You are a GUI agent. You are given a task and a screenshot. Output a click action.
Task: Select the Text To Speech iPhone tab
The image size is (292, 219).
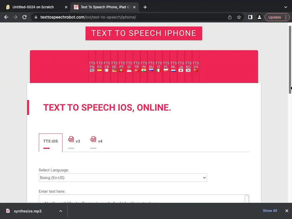tap(105, 7)
